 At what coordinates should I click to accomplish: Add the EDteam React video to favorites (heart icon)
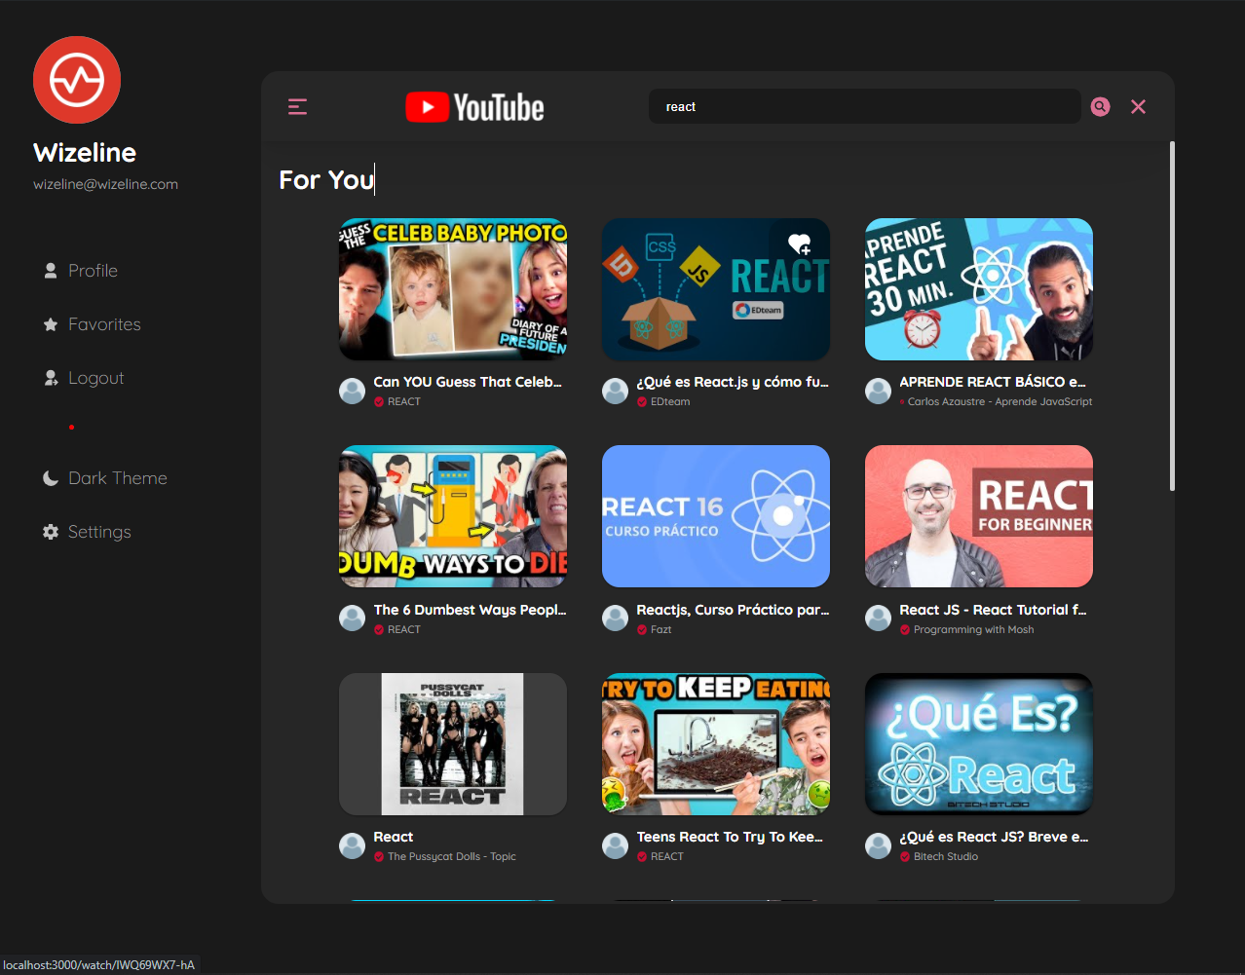pyautogui.click(x=800, y=244)
